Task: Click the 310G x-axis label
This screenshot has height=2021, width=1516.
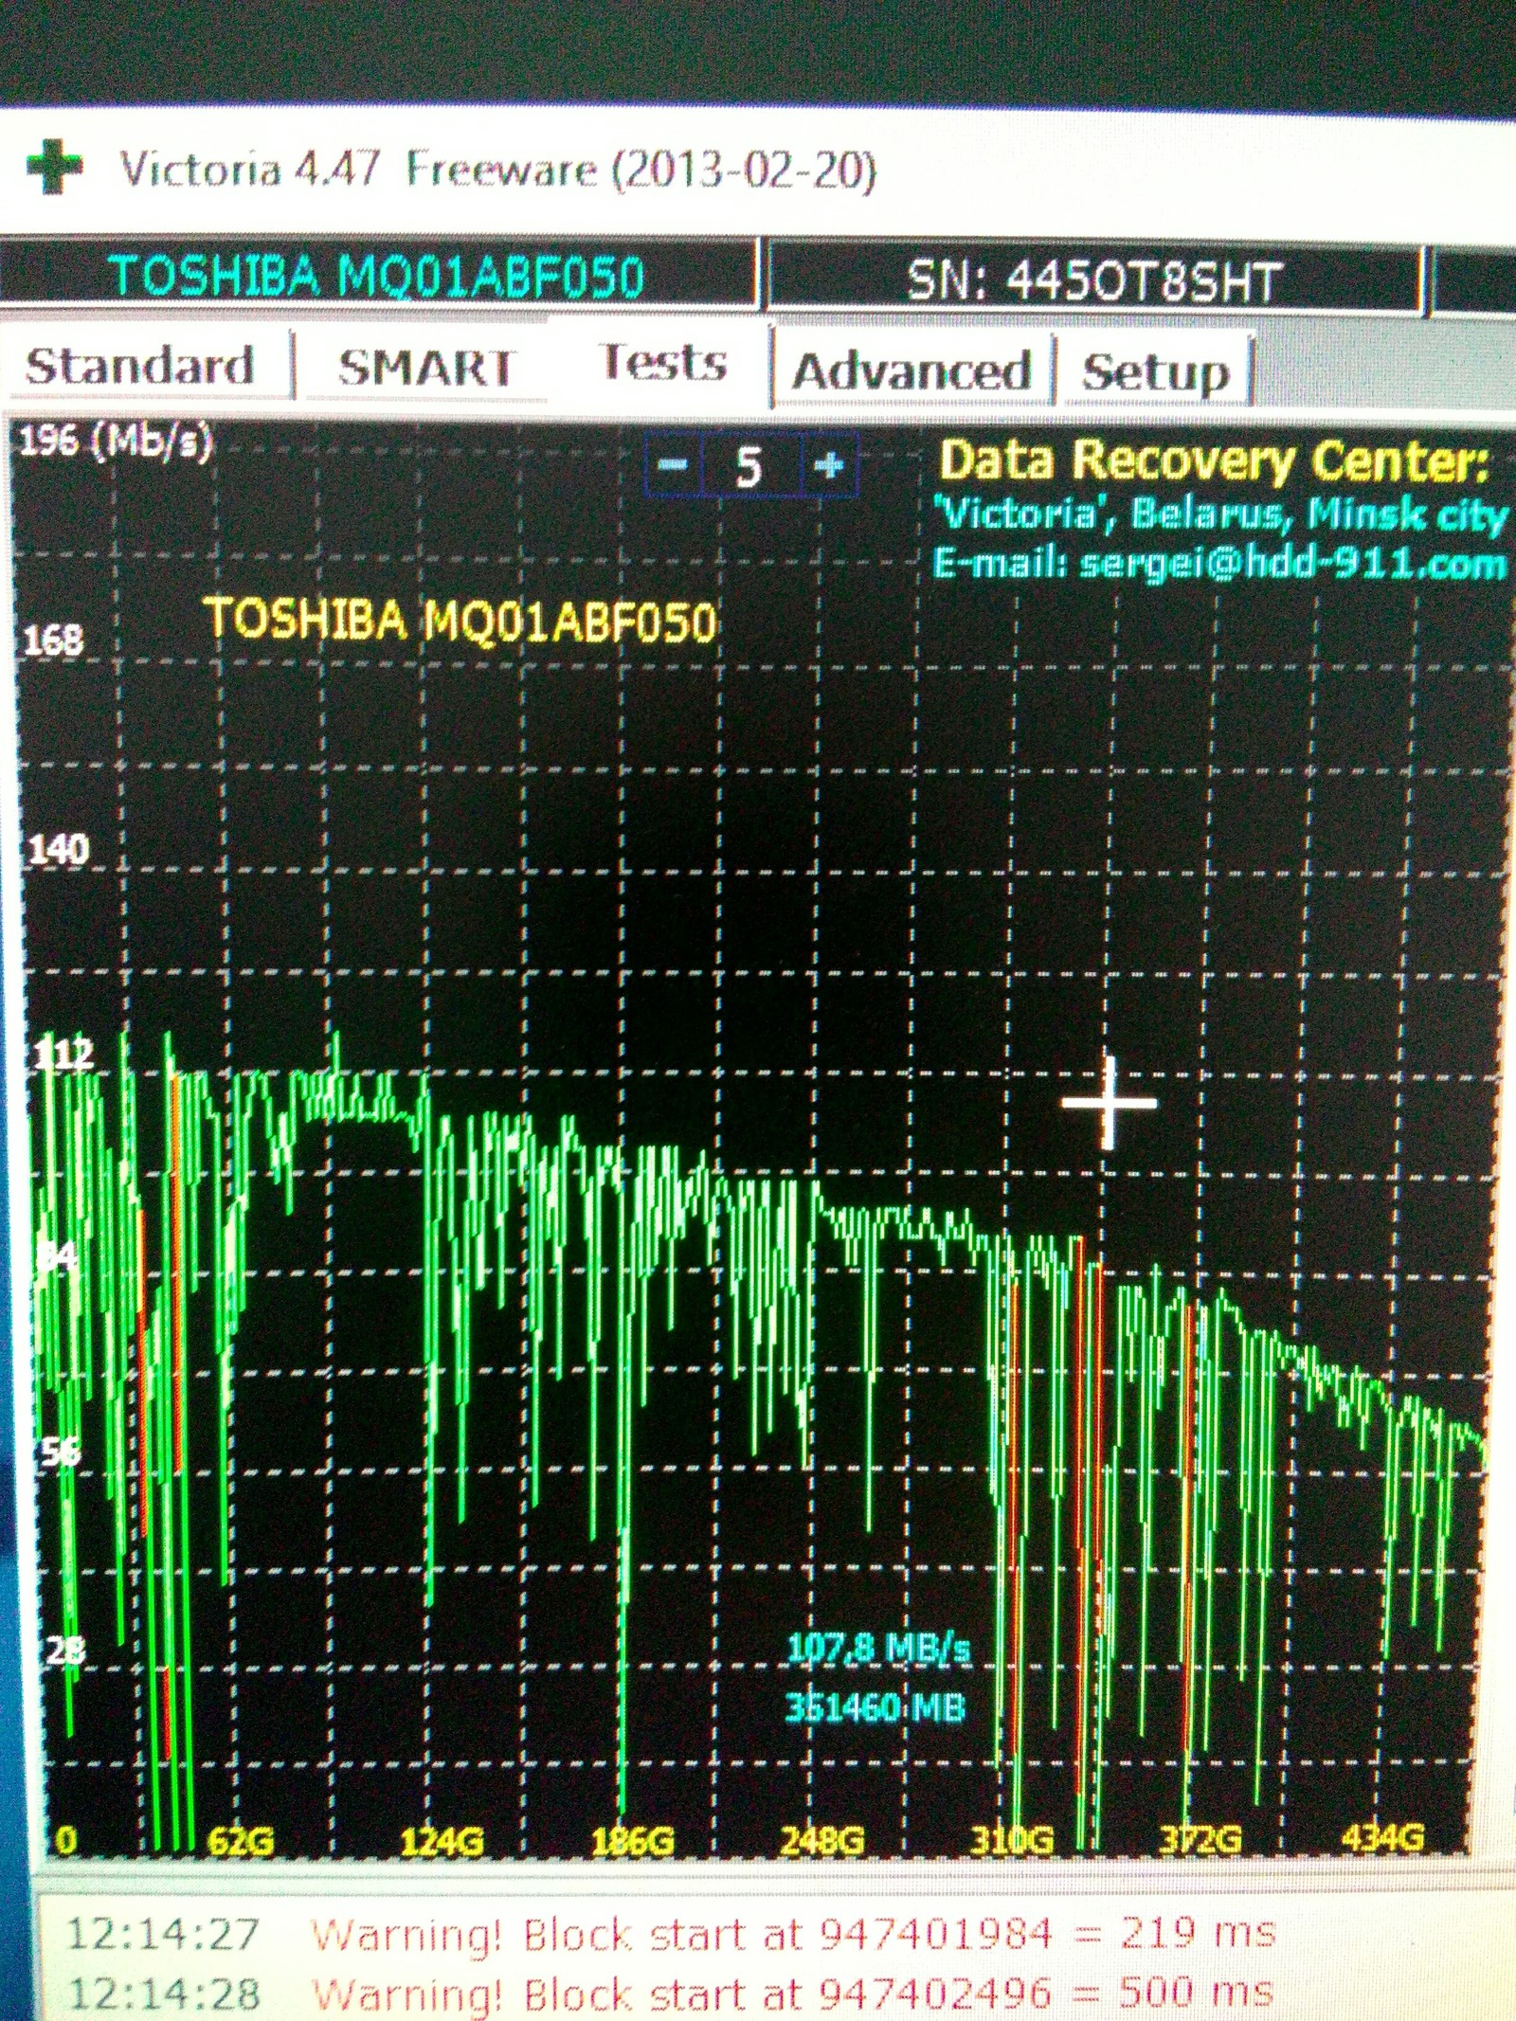Action: [1012, 1840]
